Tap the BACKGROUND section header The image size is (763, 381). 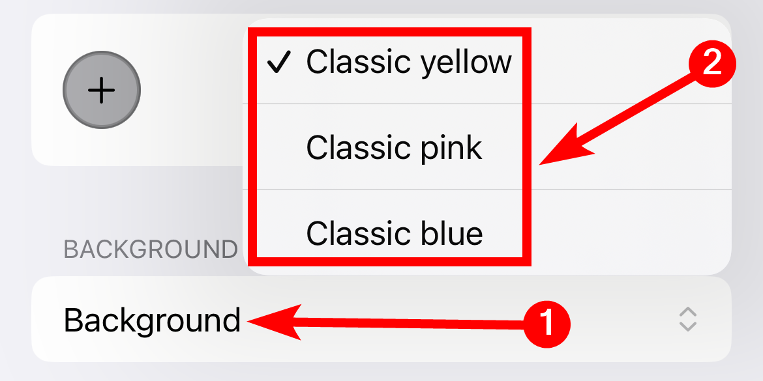151,246
